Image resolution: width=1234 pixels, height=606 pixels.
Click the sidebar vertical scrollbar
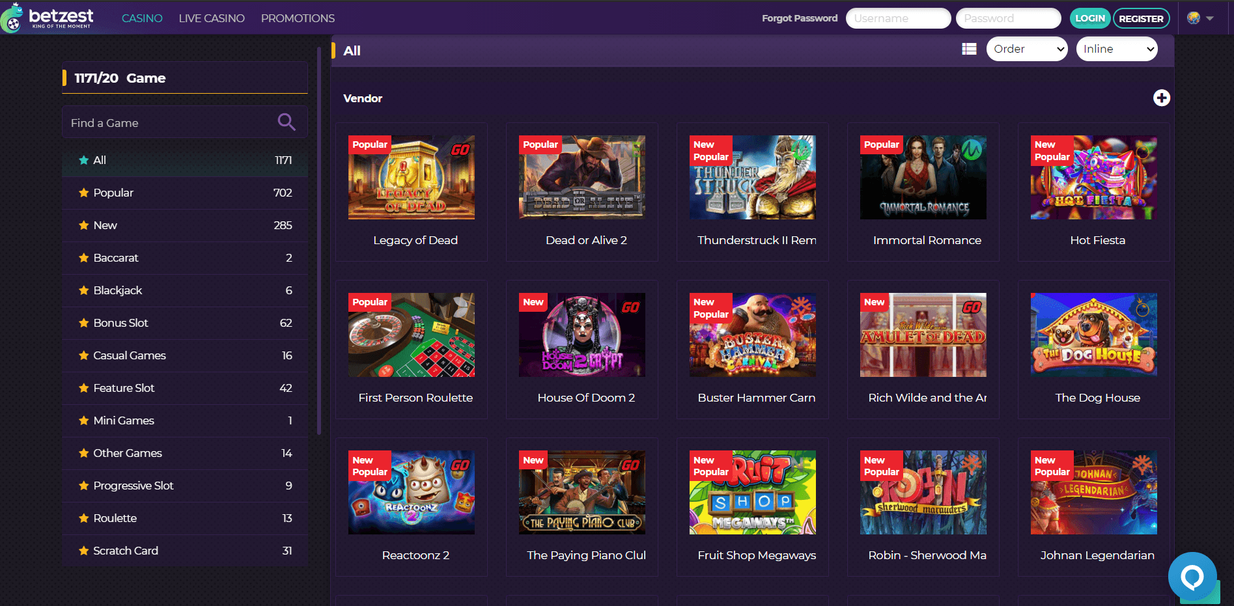[318, 241]
